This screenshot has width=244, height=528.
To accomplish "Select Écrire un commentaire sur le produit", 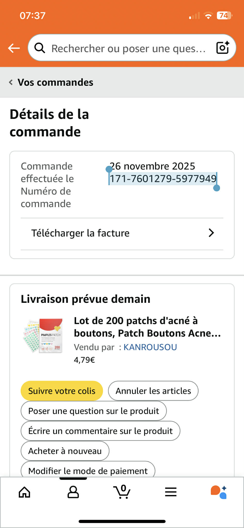I will pyautogui.click(x=100, y=431).
